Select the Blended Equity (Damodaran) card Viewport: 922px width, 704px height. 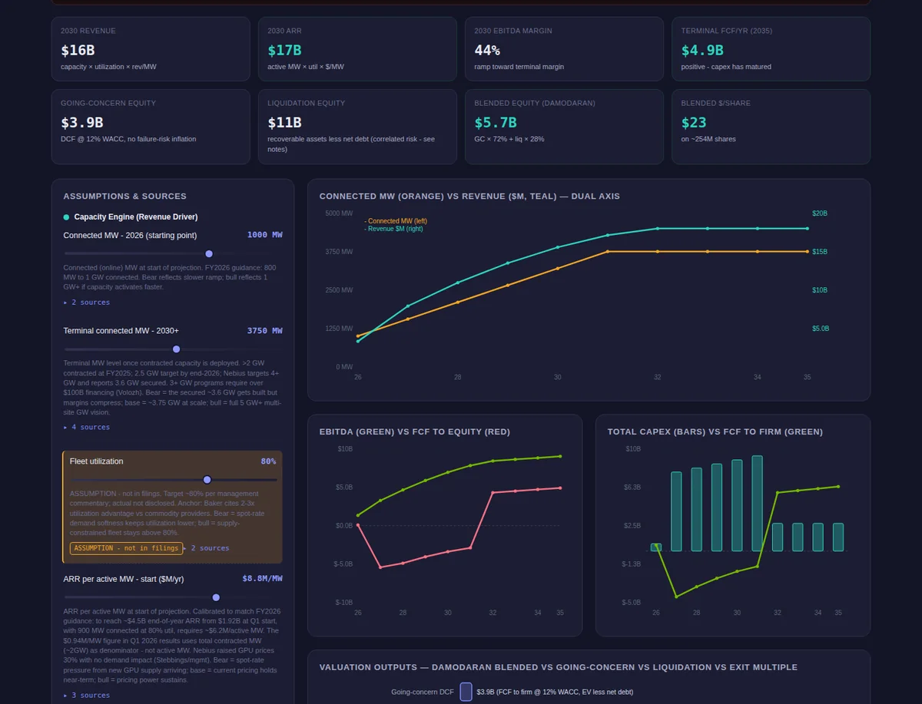coord(564,127)
